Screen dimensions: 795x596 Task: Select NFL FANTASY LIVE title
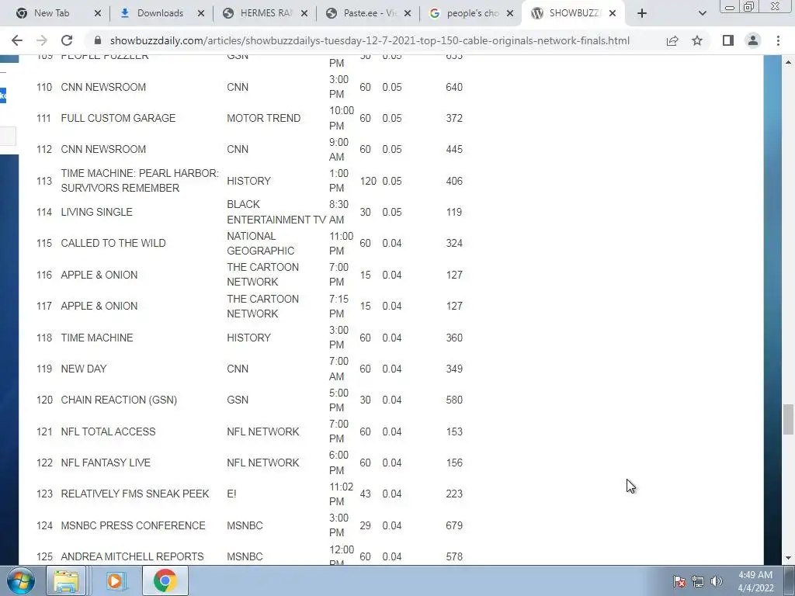pyautogui.click(x=106, y=463)
